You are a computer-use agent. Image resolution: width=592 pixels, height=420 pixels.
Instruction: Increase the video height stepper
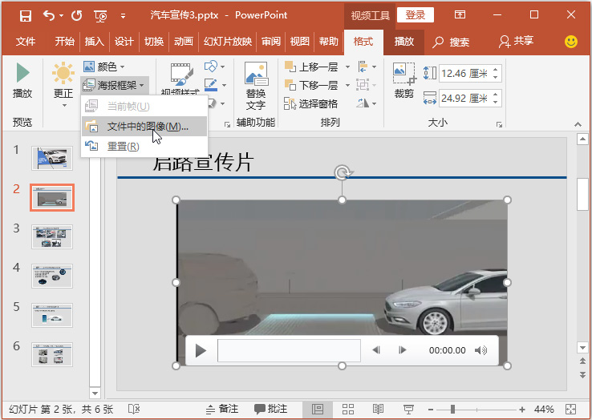pos(496,70)
